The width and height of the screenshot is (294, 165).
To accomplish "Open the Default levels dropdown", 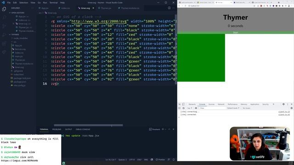I will coord(233,108).
